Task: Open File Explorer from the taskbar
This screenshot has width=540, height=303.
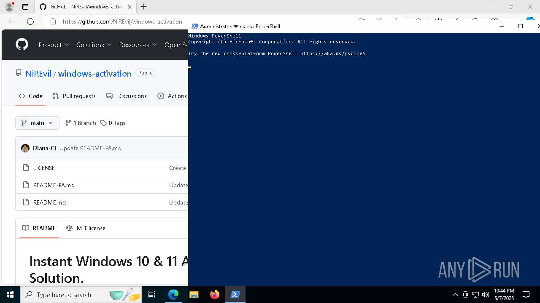Action: click(x=194, y=295)
